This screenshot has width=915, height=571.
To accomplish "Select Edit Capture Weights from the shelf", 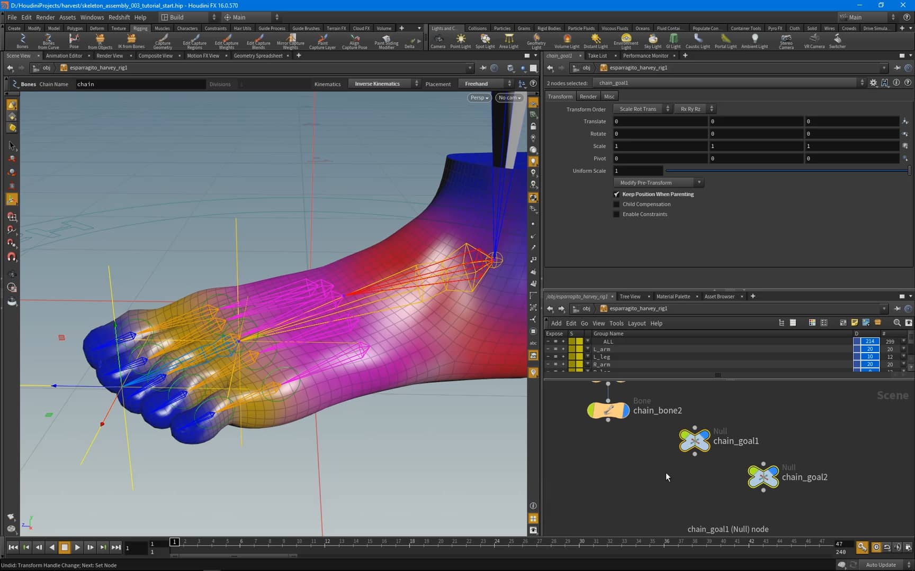I will click(226, 41).
